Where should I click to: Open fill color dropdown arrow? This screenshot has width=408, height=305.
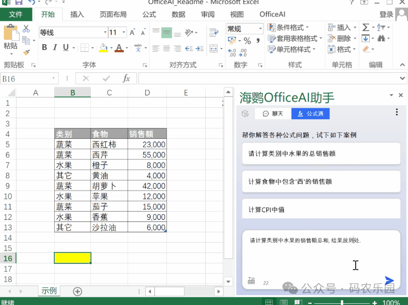click(111, 48)
